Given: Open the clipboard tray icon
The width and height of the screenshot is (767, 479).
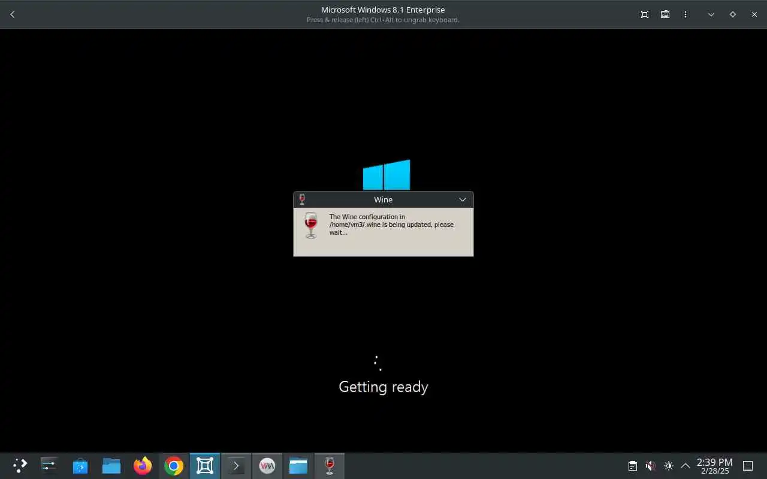Looking at the screenshot, I should 633,466.
